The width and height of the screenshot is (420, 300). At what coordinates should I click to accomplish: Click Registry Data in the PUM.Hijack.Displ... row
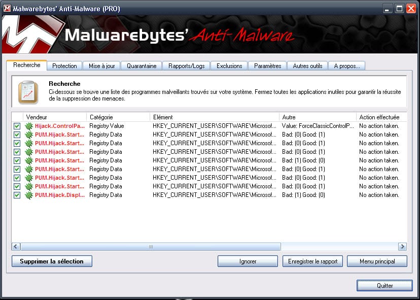(x=106, y=195)
